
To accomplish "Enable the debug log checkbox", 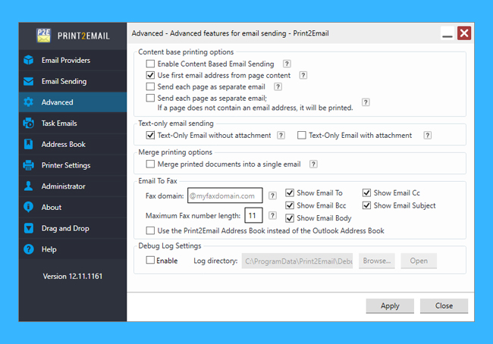I will [x=150, y=261].
